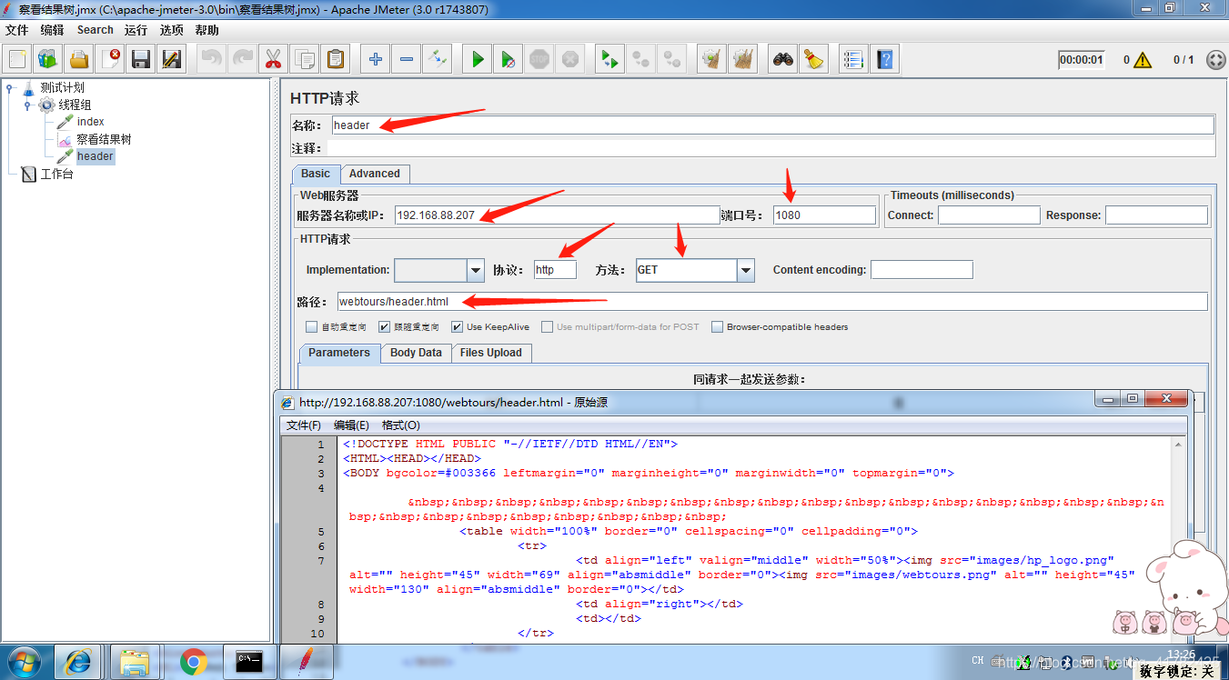Click the 端口号 field showing 1080
The image size is (1229, 680).
[x=824, y=215]
